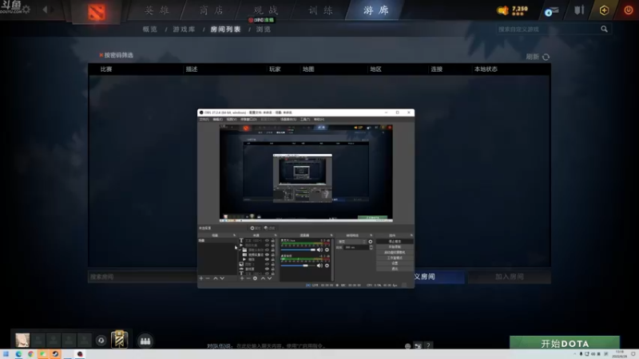Move source up in OBS sources toolbar
This screenshot has width=639, height=359.
point(263,278)
